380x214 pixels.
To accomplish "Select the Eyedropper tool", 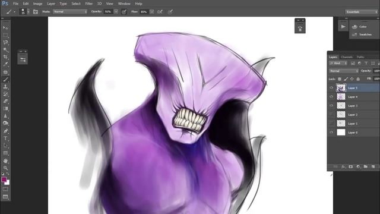I will [5, 65].
